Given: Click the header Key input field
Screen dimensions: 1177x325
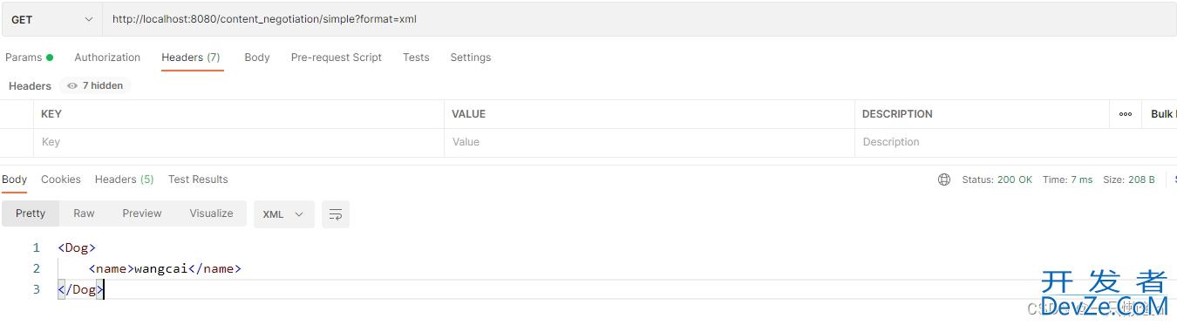Looking at the screenshot, I should coord(238,142).
